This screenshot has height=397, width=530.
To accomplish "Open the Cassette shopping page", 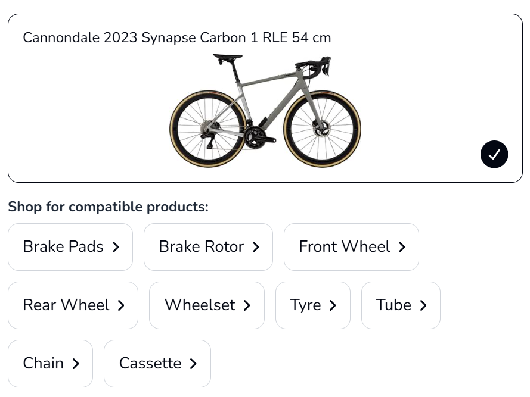I will 157,363.
